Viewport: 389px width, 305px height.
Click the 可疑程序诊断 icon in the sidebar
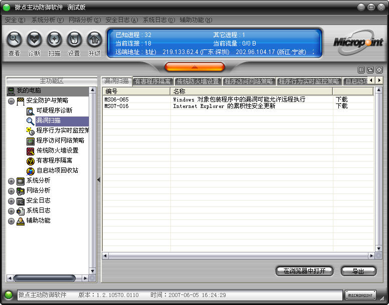click(30, 111)
